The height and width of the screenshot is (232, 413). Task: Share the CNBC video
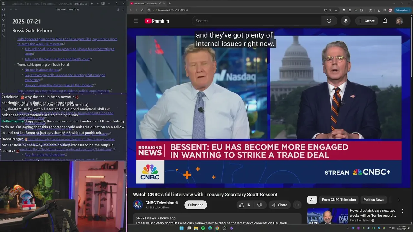tap(279, 205)
